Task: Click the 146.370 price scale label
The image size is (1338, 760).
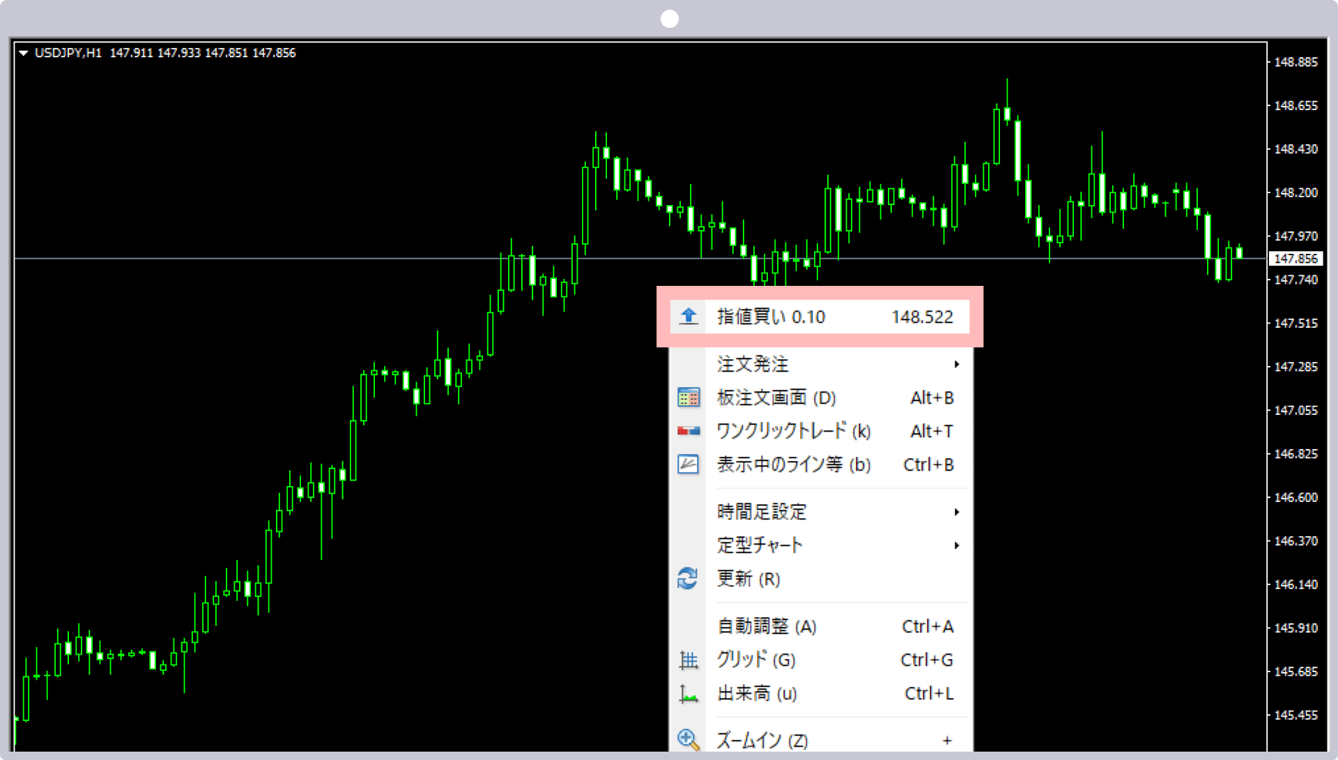Action: [1295, 541]
